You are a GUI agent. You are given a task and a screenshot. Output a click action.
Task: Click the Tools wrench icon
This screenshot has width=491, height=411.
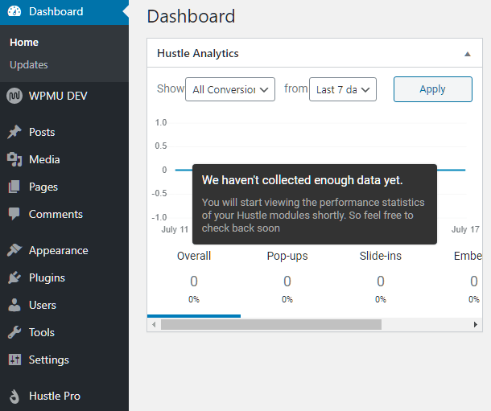click(14, 332)
